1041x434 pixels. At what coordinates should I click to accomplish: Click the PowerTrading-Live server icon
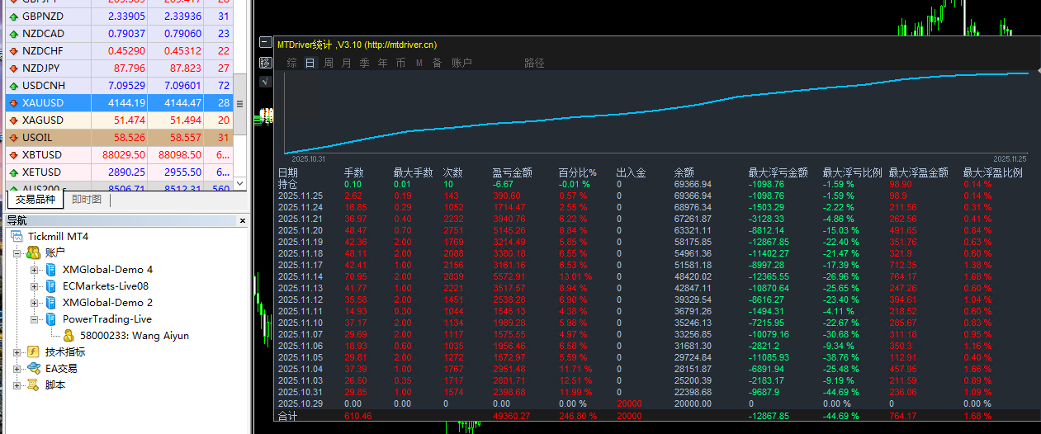(x=50, y=318)
